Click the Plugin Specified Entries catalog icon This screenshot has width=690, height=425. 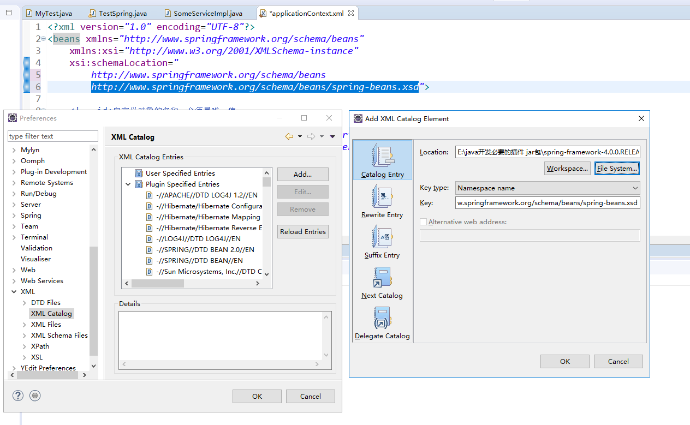pyautogui.click(x=139, y=184)
